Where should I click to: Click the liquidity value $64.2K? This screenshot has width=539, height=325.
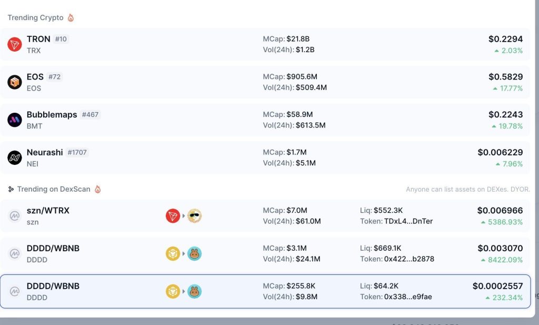(x=386, y=286)
